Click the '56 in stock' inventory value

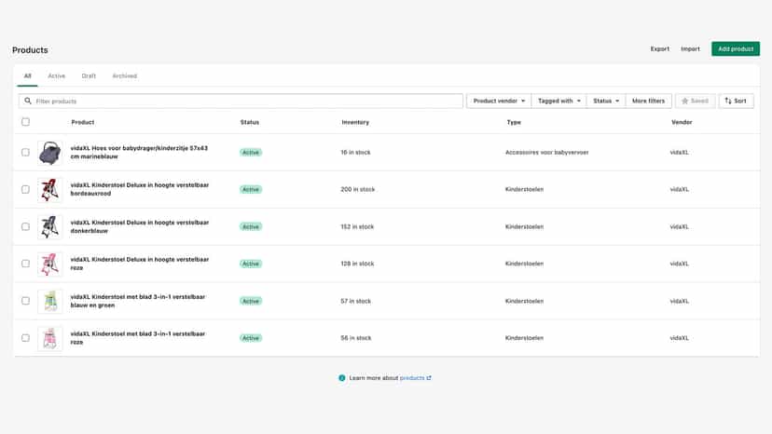pos(356,338)
